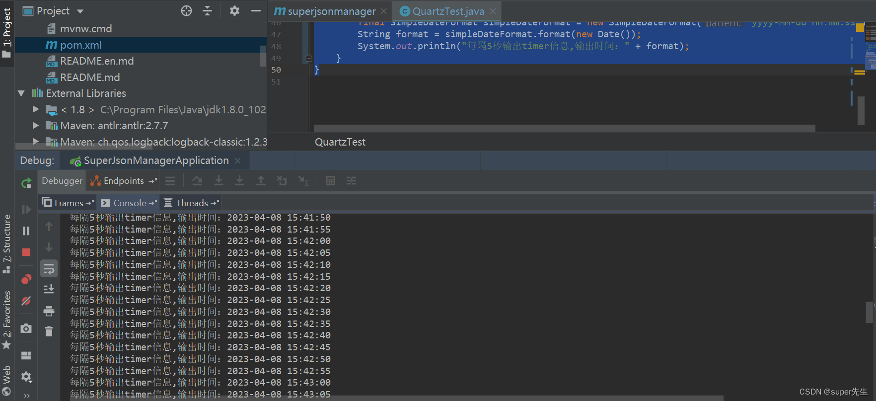This screenshot has width=876, height=401.
Task: Click the Resume Program icon
Action: pos(26,210)
